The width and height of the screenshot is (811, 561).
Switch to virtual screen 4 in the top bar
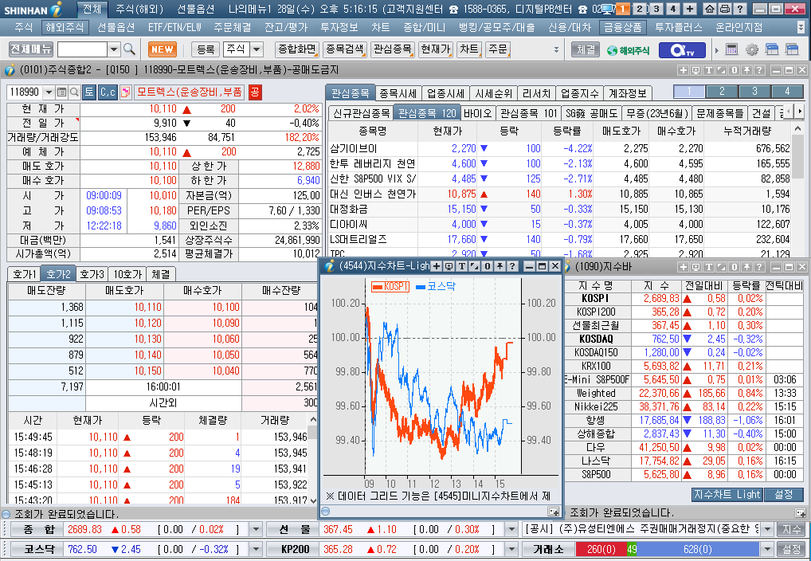coord(673,9)
